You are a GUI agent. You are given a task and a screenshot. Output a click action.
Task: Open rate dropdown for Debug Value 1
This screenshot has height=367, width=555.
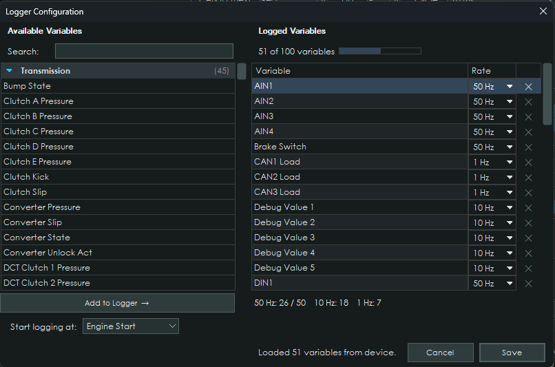[492, 208]
